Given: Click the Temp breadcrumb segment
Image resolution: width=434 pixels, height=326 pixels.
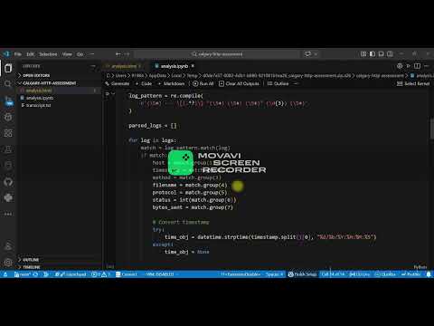Looking at the screenshot, I should click(x=192, y=75).
